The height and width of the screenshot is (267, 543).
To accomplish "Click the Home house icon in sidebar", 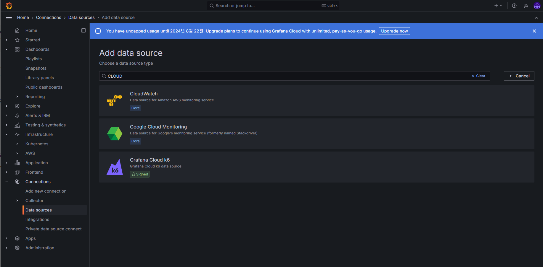I will [x=17, y=30].
